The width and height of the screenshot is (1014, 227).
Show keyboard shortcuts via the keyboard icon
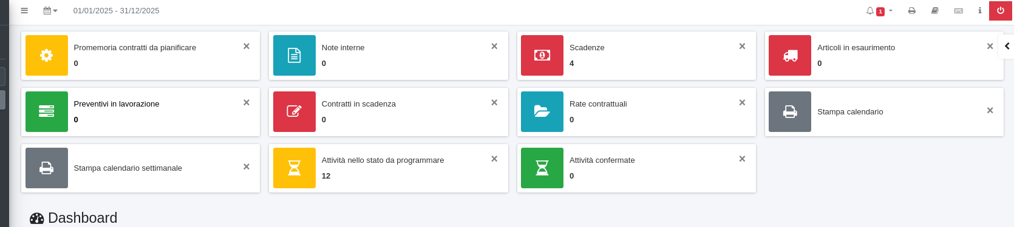pyautogui.click(x=959, y=10)
